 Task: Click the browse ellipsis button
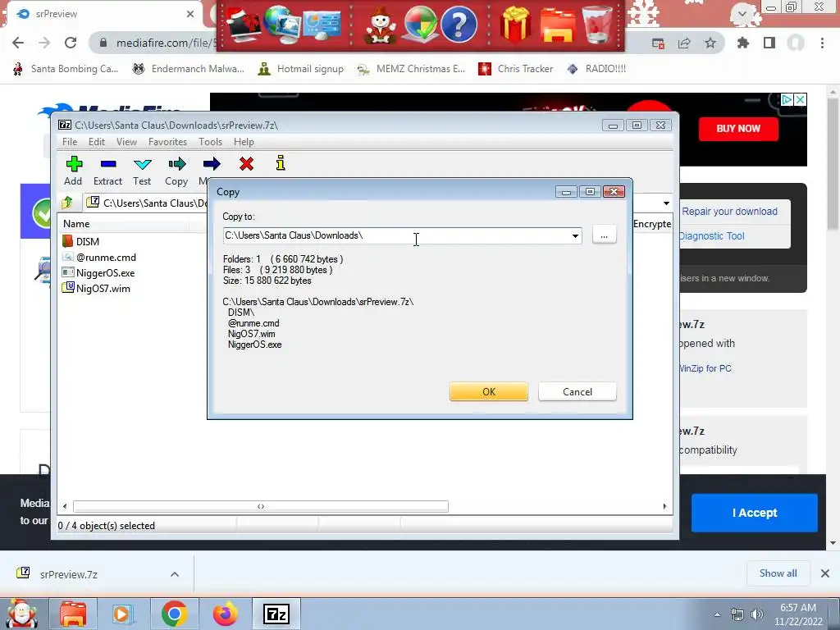pos(605,235)
